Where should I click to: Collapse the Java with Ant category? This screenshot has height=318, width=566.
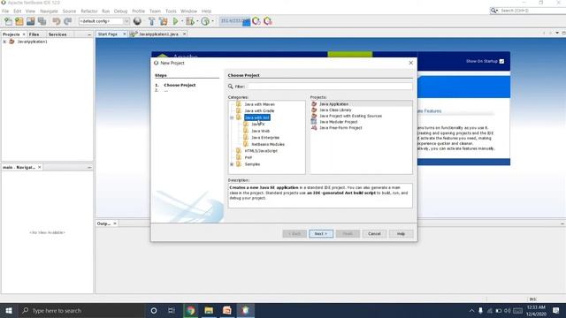point(232,117)
